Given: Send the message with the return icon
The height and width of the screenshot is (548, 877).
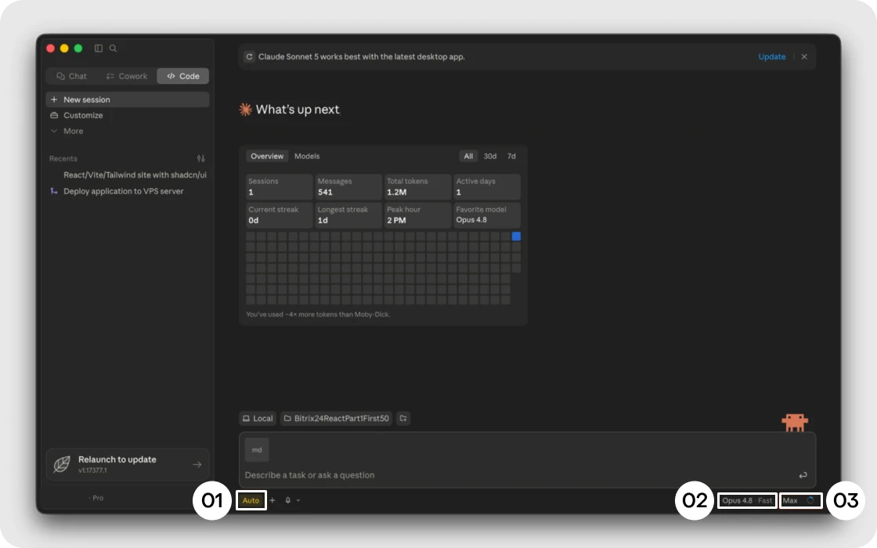Looking at the screenshot, I should [x=803, y=475].
